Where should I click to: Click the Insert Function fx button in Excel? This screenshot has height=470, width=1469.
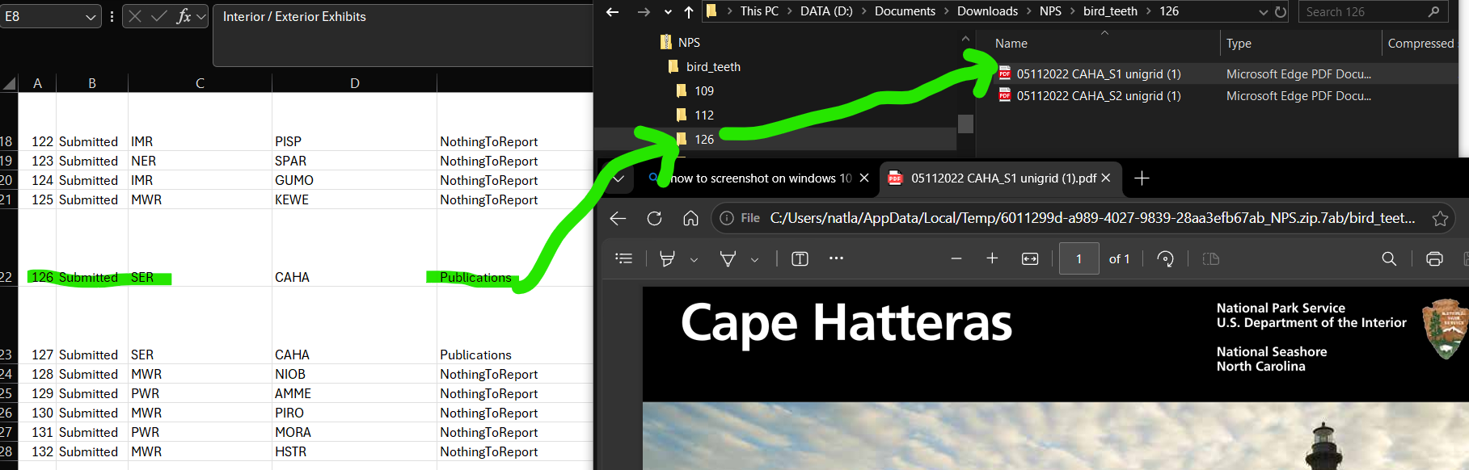click(184, 16)
